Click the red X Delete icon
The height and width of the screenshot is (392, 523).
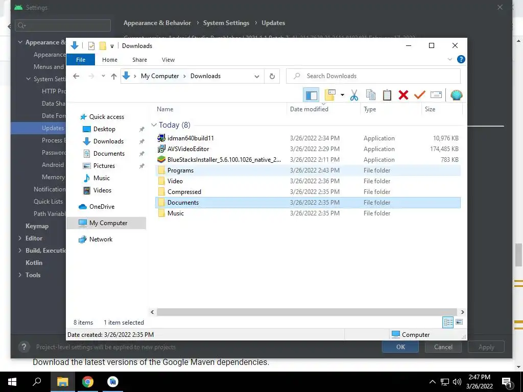[x=403, y=95]
